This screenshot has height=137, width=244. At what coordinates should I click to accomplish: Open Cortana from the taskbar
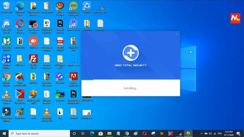coord(74,134)
